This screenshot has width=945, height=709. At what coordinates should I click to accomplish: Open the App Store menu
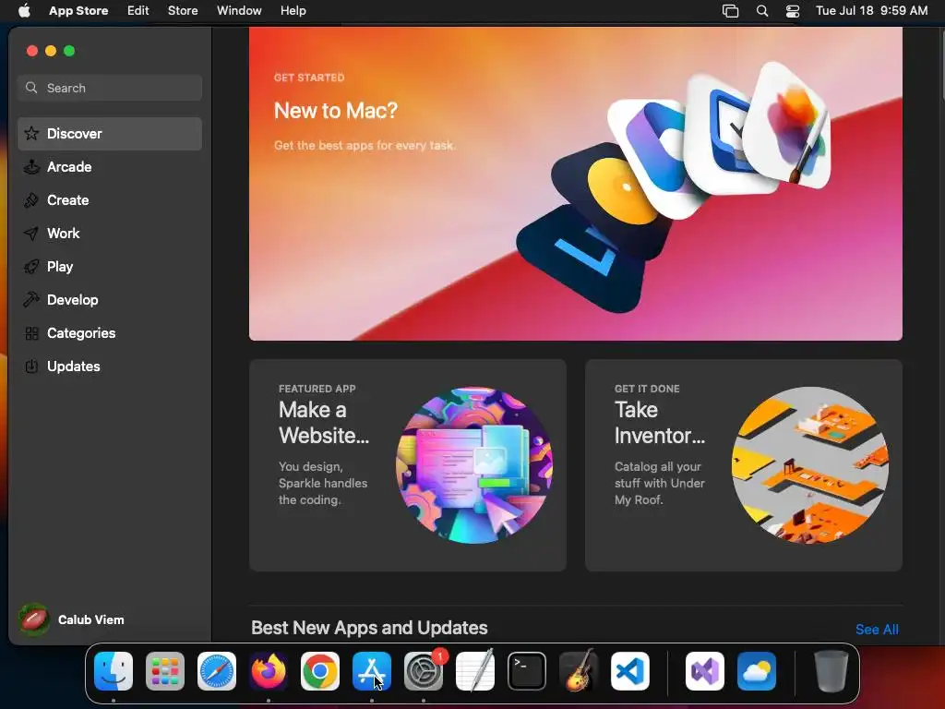pyautogui.click(x=78, y=11)
